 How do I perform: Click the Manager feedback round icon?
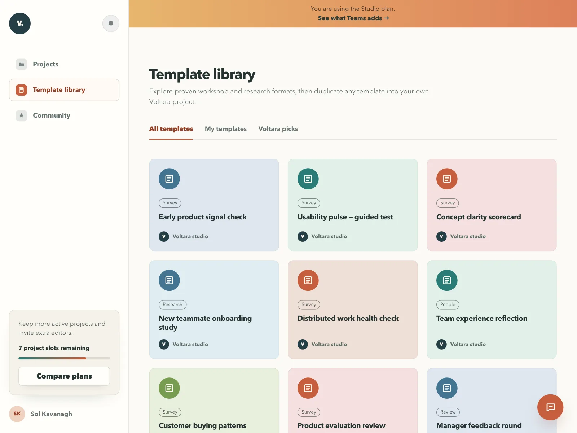[447, 388]
